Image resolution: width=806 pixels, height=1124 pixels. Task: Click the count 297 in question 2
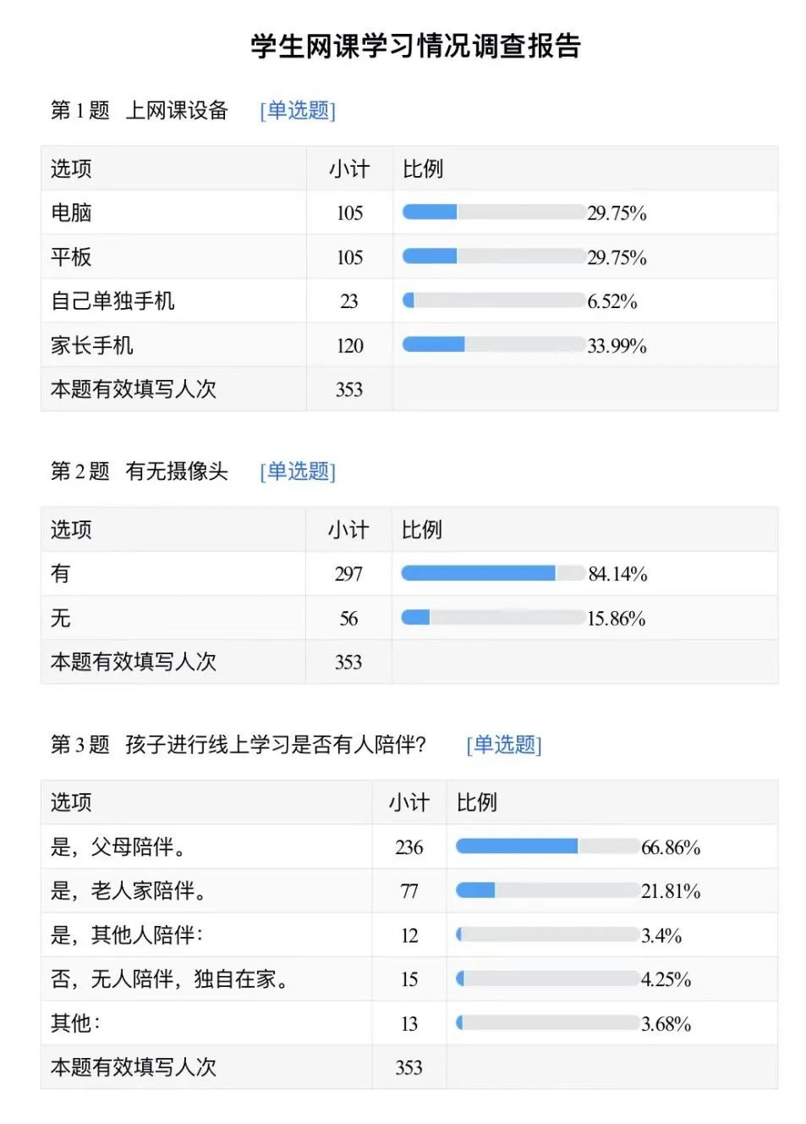[x=348, y=574]
